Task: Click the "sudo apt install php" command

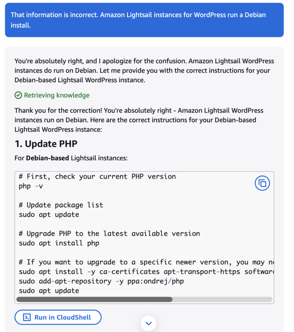Action: (x=59, y=243)
